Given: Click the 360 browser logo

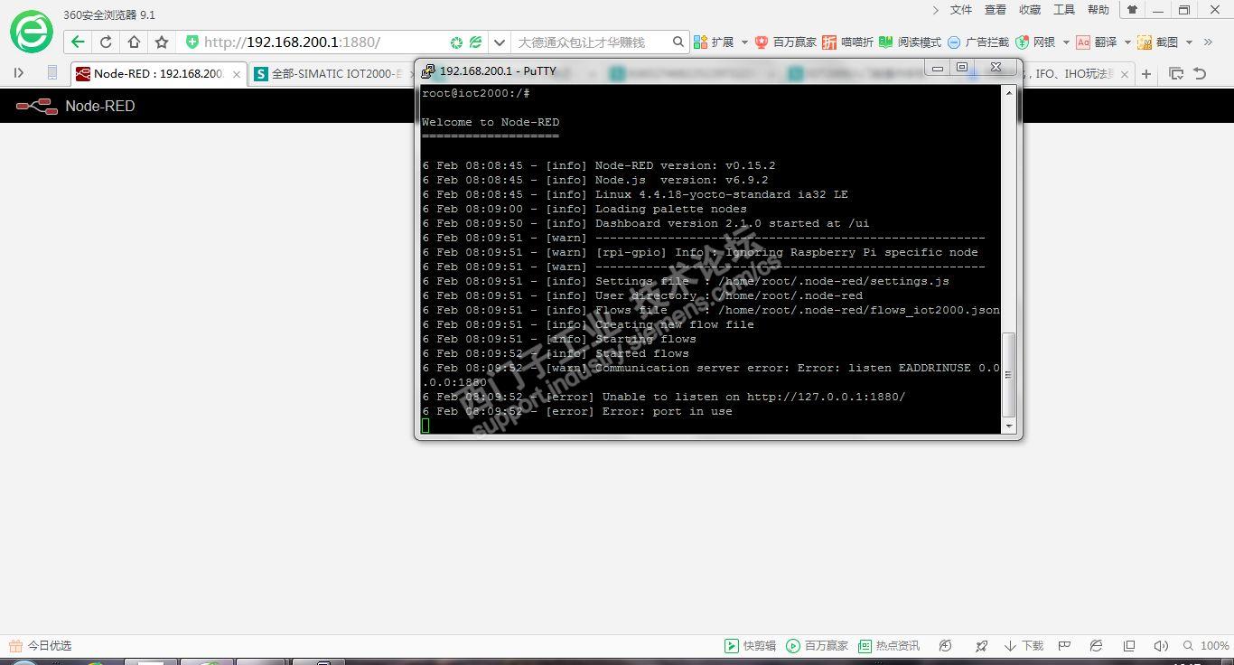Looking at the screenshot, I should coord(32,33).
